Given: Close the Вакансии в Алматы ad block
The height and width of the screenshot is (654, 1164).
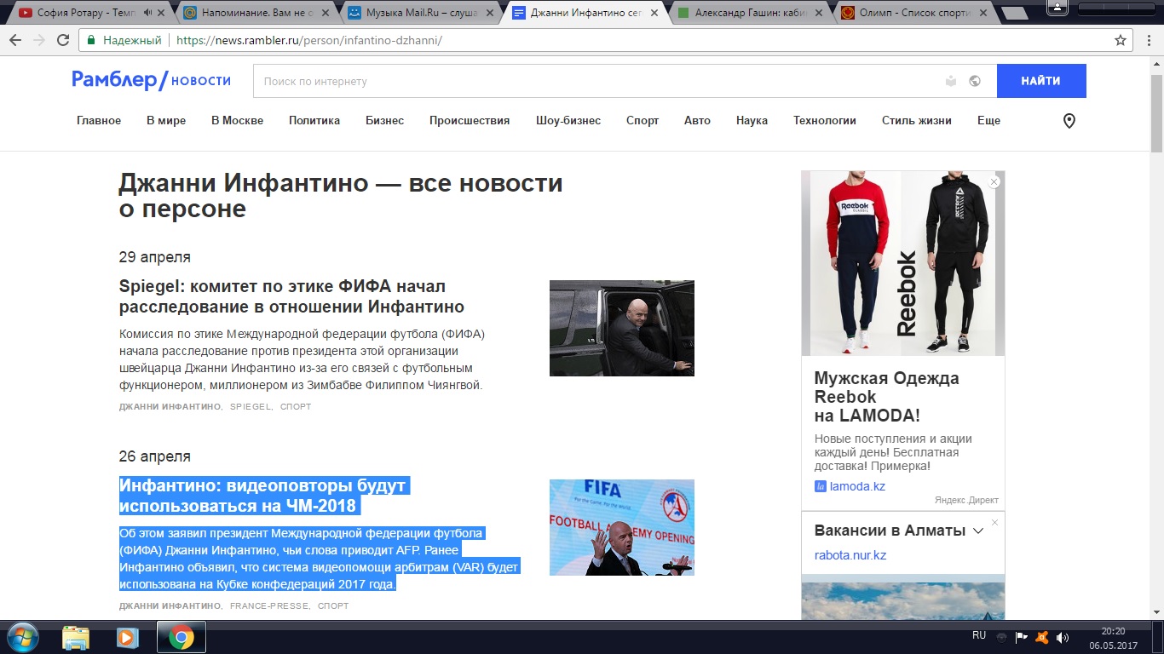Looking at the screenshot, I should click(994, 522).
